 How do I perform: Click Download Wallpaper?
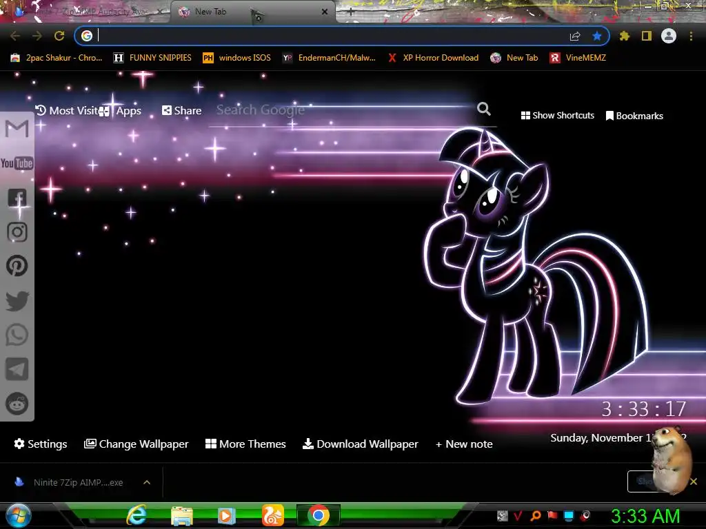pos(360,444)
